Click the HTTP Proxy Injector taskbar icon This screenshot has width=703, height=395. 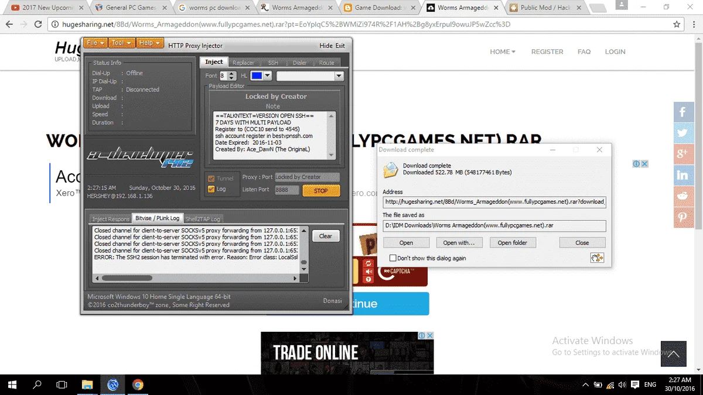tap(113, 384)
